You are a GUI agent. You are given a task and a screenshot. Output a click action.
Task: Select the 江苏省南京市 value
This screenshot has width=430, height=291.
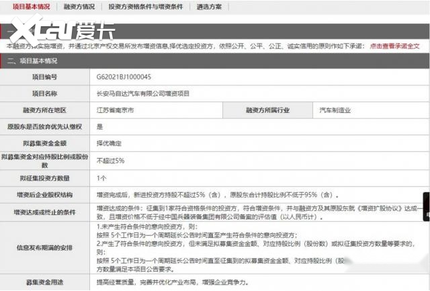pyautogui.click(x=115, y=110)
